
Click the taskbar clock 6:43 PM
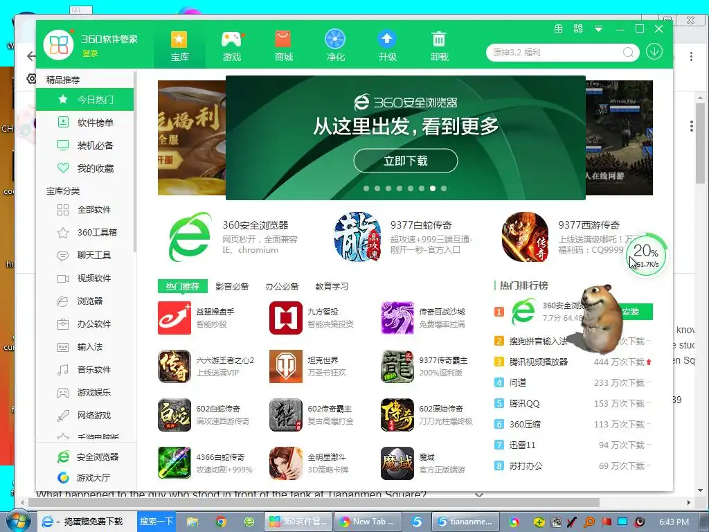click(x=674, y=522)
